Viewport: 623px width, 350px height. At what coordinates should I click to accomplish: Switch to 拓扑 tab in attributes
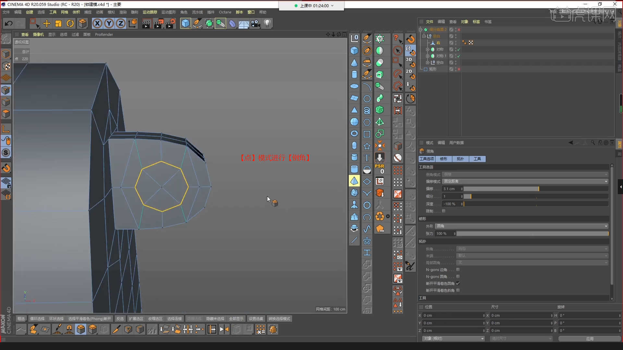click(460, 159)
